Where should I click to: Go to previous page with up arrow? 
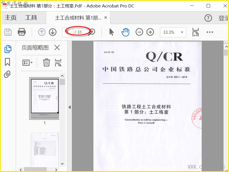tap(42, 32)
